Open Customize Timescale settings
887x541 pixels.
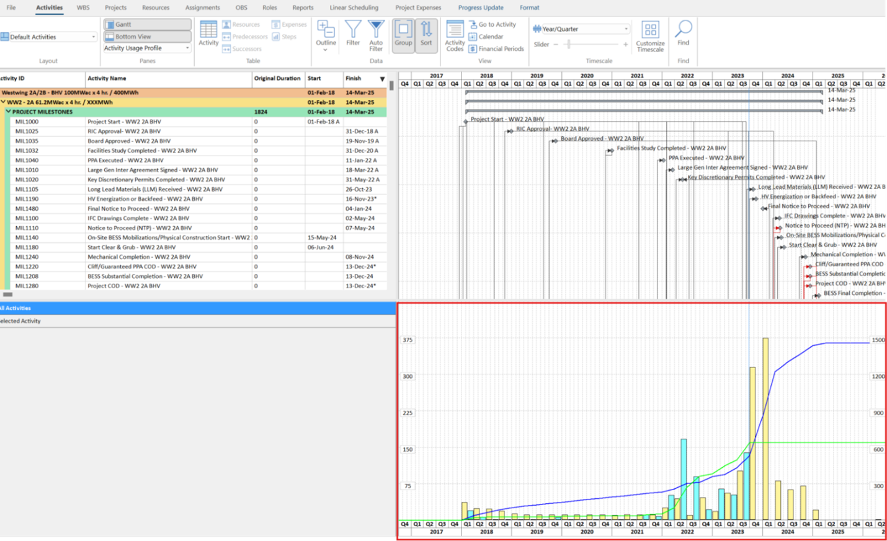pyautogui.click(x=649, y=34)
